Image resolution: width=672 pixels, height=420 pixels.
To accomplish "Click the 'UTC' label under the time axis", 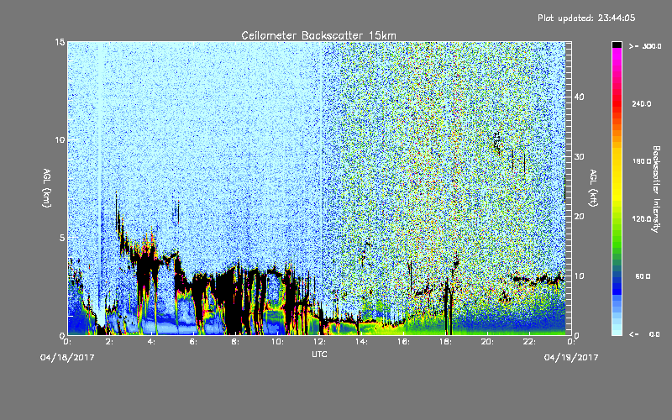I will click(x=319, y=354).
